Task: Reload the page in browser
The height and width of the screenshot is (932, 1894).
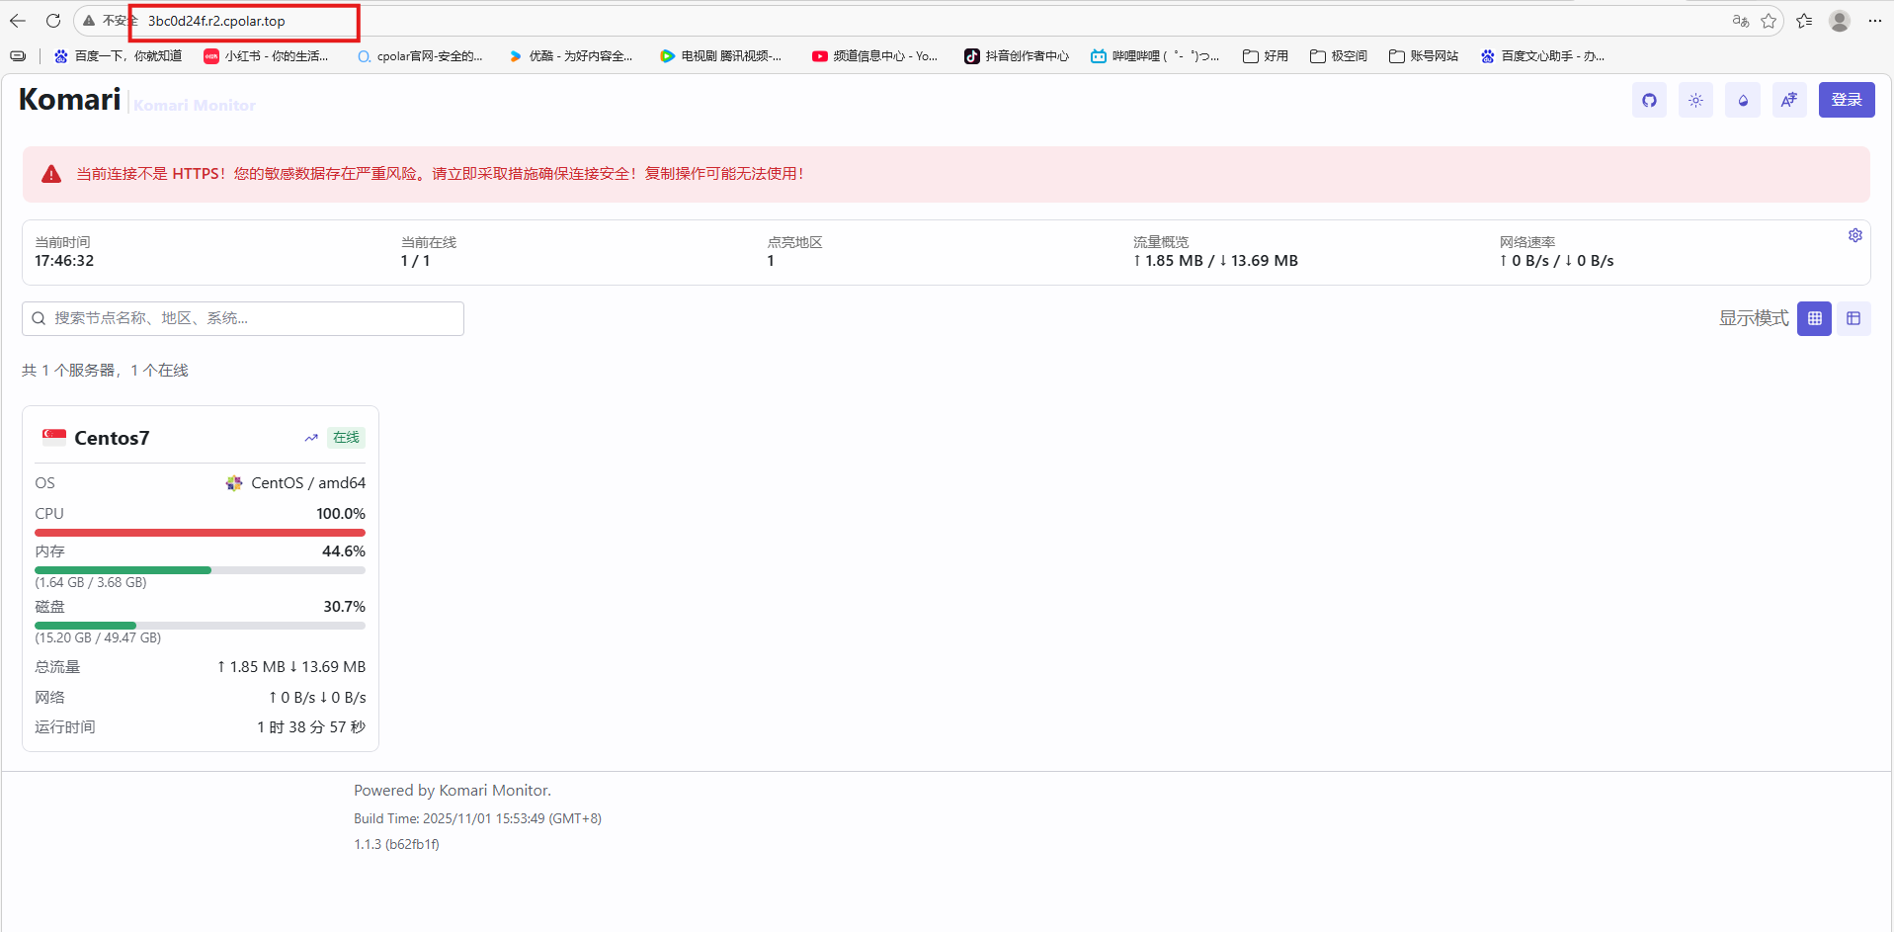Action: pos(53,21)
